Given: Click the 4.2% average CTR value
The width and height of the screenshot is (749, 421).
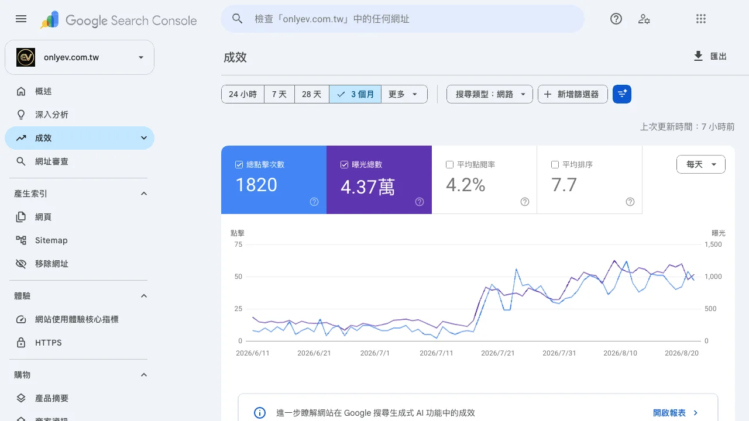Looking at the screenshot, I should click(x=466, y=185).
